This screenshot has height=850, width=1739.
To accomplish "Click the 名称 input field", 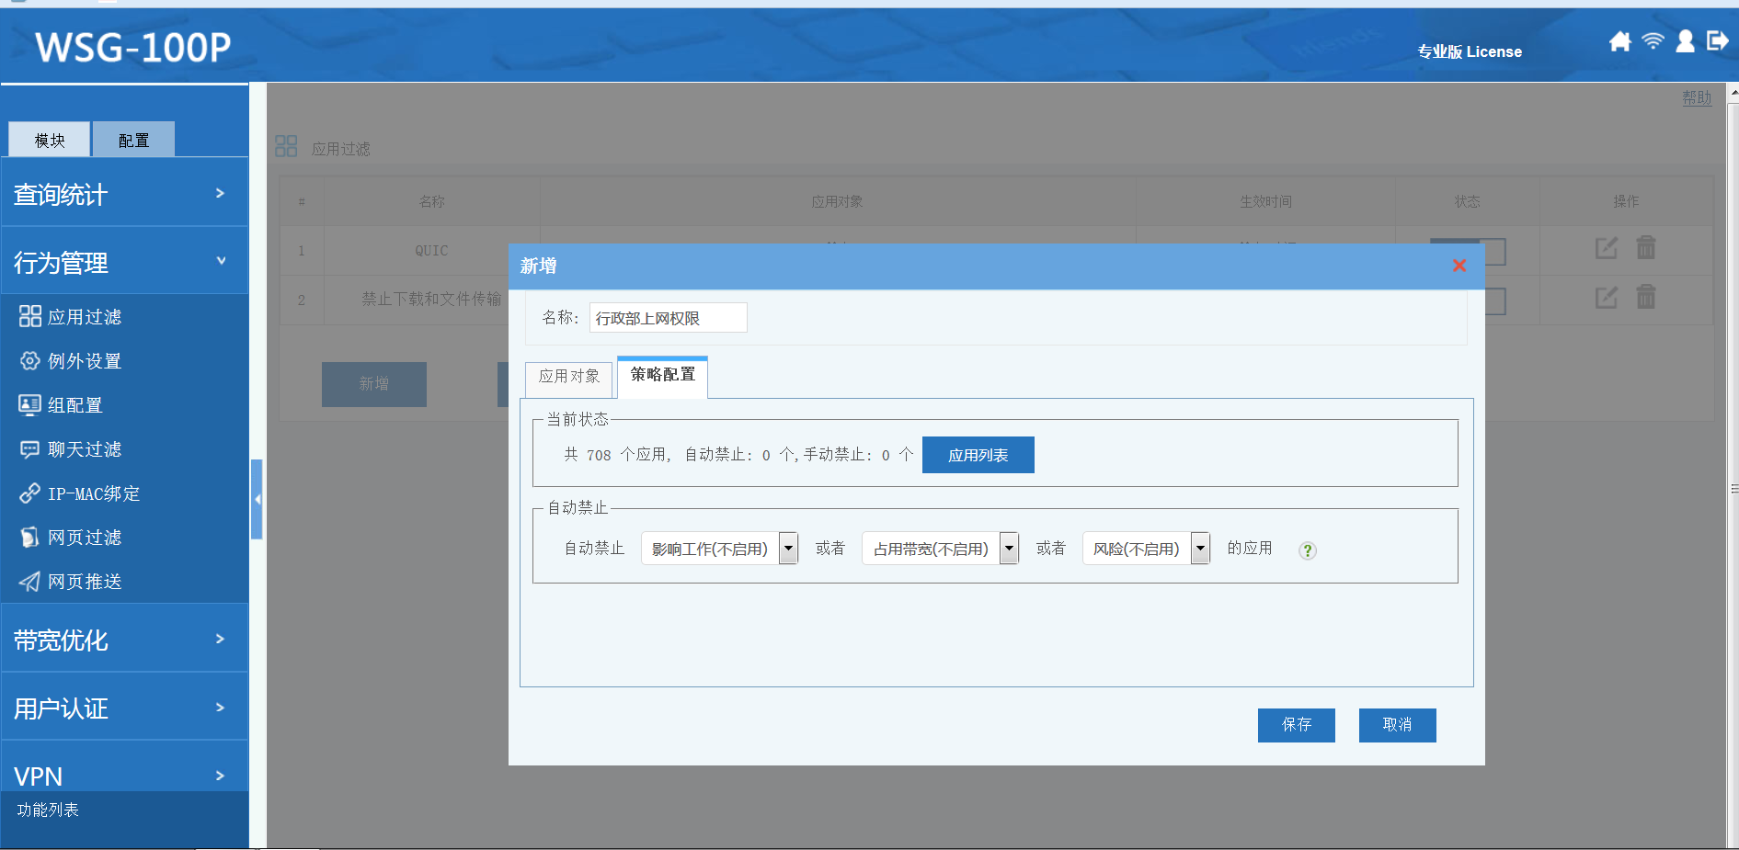I will click(668, 318).
